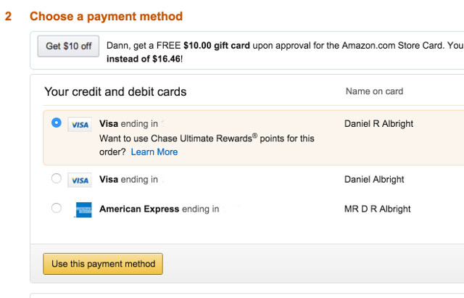
Task: Click the name Daniel R Albright
Action: 378,124
